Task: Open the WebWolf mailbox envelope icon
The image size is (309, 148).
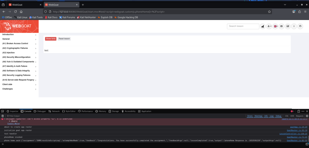Action: pos(282,26)
